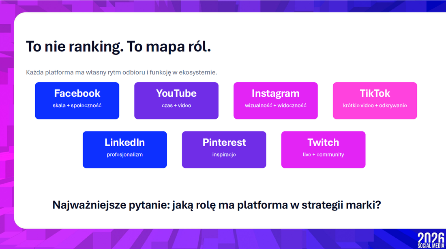Screen dimensions: 446x249
Task: Click the Twitch live + community card
Action: coord(324,150)
